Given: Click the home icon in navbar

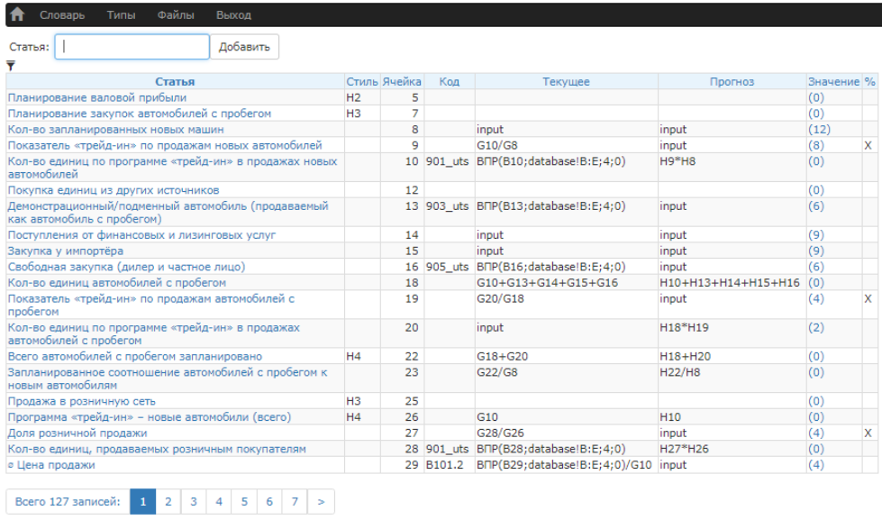Looking at the screenshot, I should 17,14.
